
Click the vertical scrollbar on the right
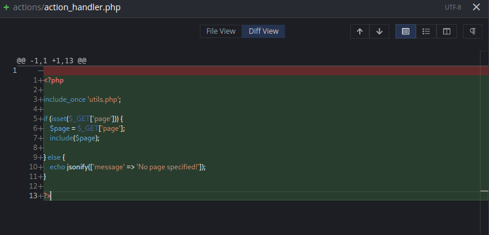coord(484,125)
